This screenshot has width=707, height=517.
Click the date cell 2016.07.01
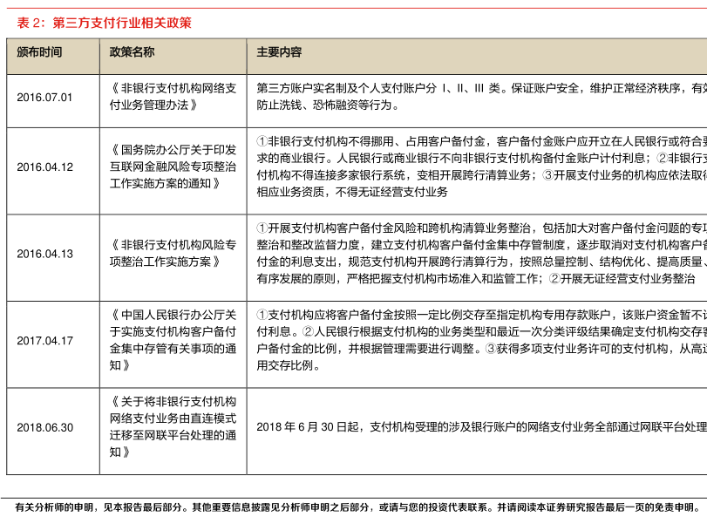coord(44,98)
